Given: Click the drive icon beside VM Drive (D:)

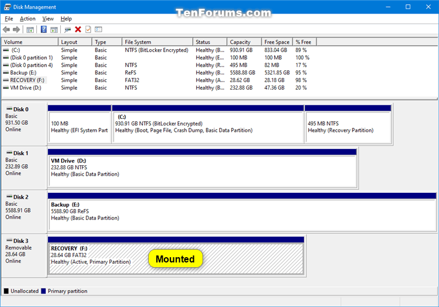Looking at the screenshot, I should [x=6, y=88].
